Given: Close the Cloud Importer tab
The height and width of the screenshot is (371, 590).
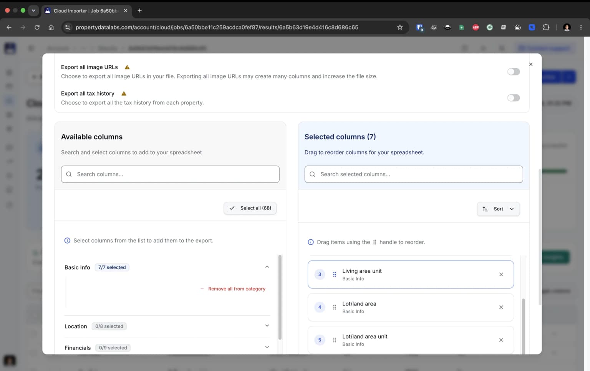Looking at the screenshot, I should tap(126, 11).
